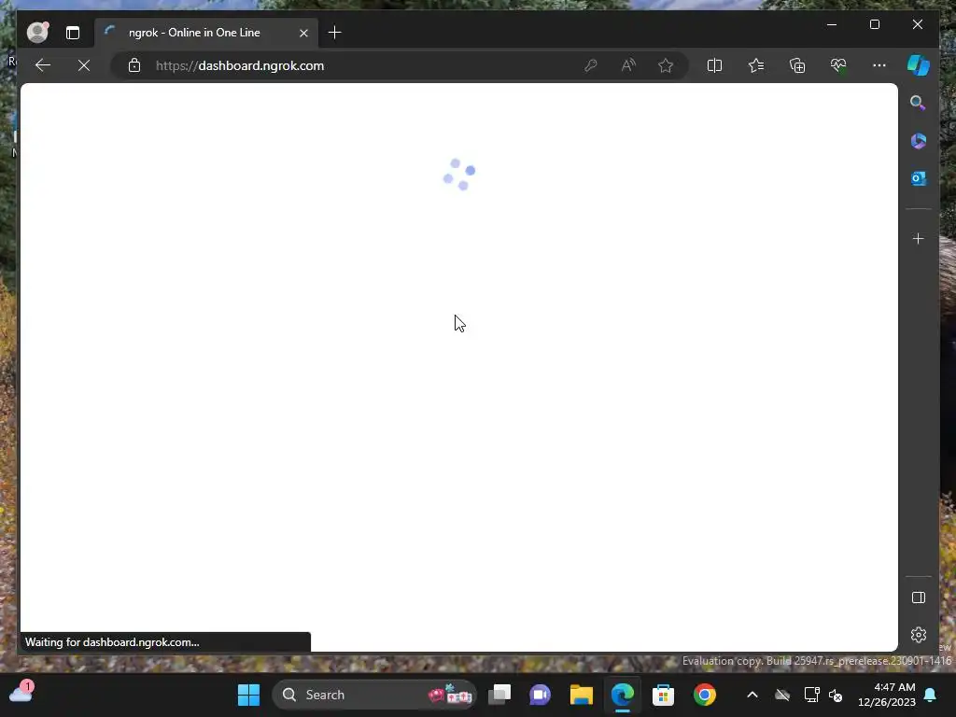This screenshot has height=717, width=956.
Task: Select Microsoft Edge in the taskbar
Action: pyautogui.click(x=623, y=695)
